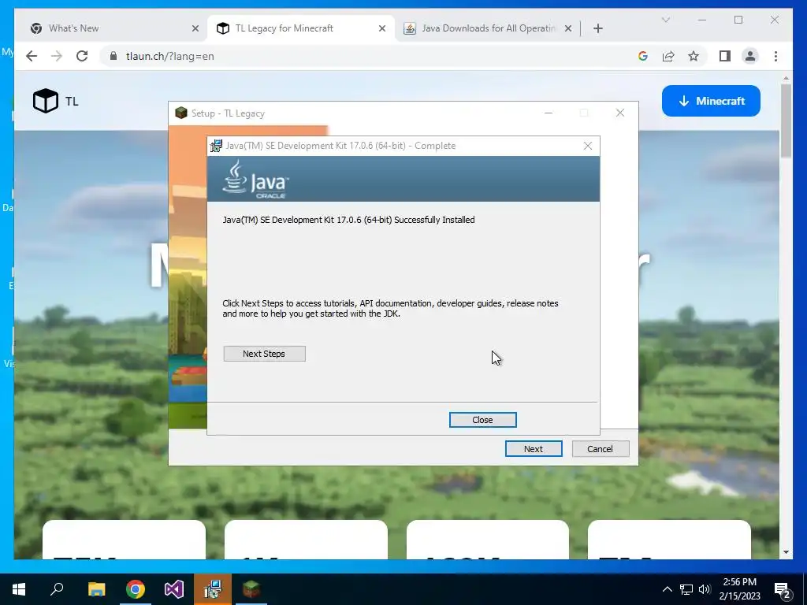This screenshot has height=605, width=807.
Task: Open the notification center icon
Action: click(x=783, y=590)
